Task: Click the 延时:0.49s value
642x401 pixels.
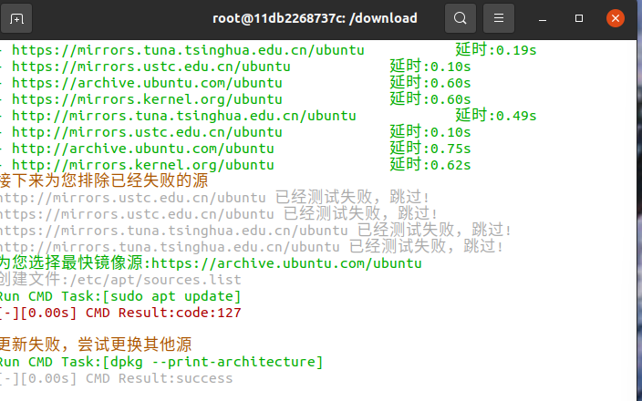Action: [x=496, y=116]
